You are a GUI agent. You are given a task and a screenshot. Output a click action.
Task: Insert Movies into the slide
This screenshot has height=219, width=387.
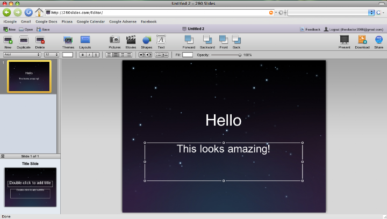[131, 42]
